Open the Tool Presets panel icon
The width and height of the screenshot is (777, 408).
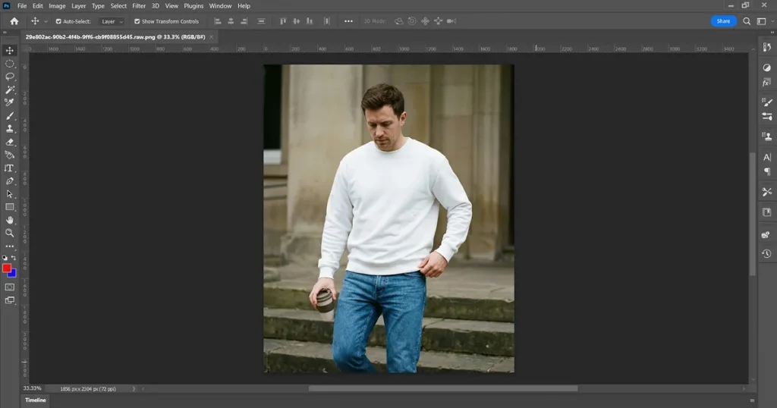click(x=766, y=192)
